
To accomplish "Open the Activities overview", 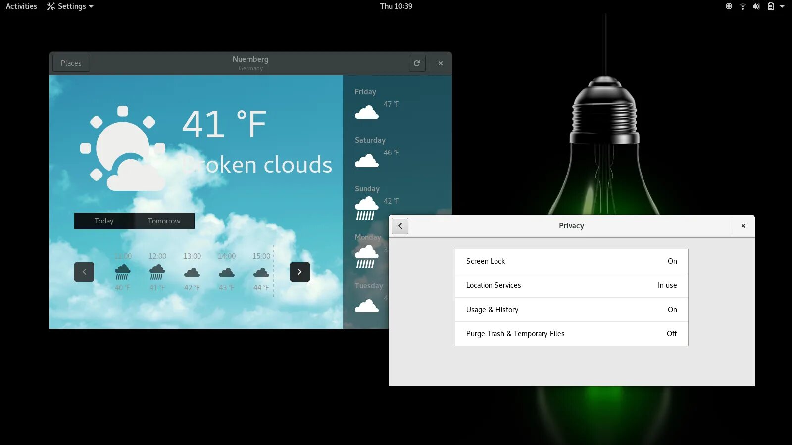I will (x=21, y=6).
